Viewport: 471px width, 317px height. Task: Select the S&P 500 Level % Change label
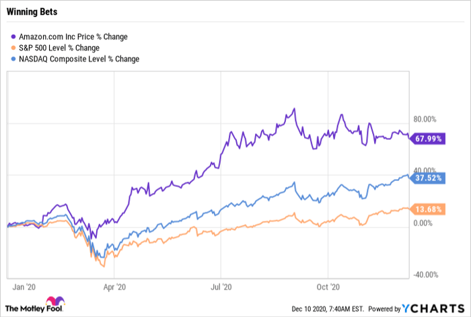(61, 48)
